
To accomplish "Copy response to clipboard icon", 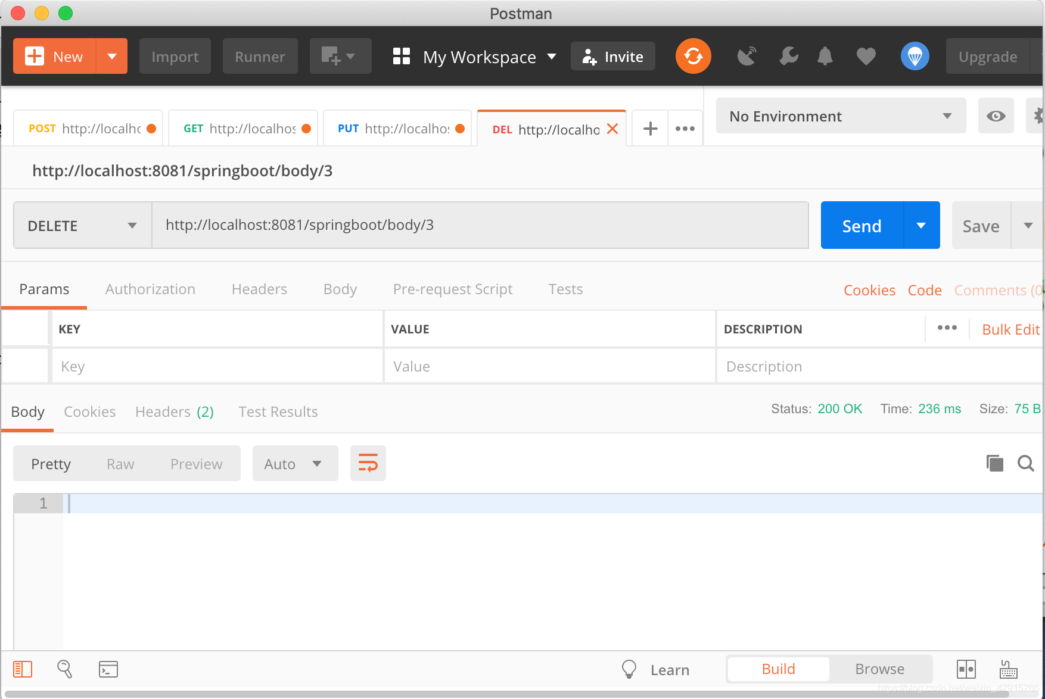I will 994,463.
